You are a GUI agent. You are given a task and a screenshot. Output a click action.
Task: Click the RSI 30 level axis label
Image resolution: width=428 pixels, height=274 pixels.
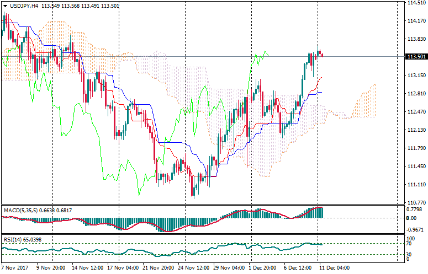tap(409, 254)
